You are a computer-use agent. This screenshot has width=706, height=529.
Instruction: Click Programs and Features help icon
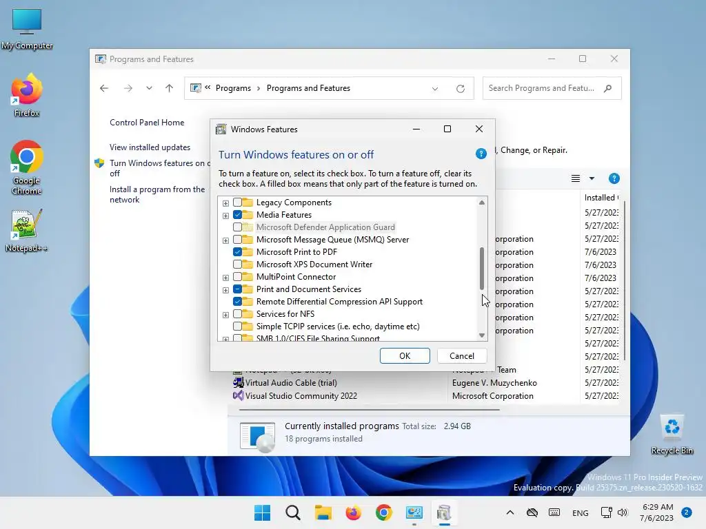tap(614, 178)
